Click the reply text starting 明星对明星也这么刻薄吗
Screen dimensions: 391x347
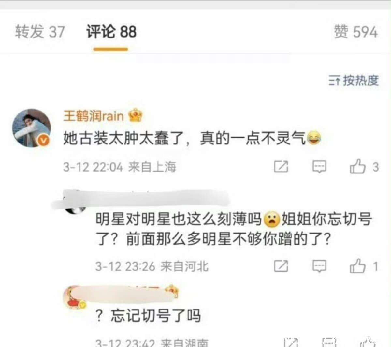[233, 229]
